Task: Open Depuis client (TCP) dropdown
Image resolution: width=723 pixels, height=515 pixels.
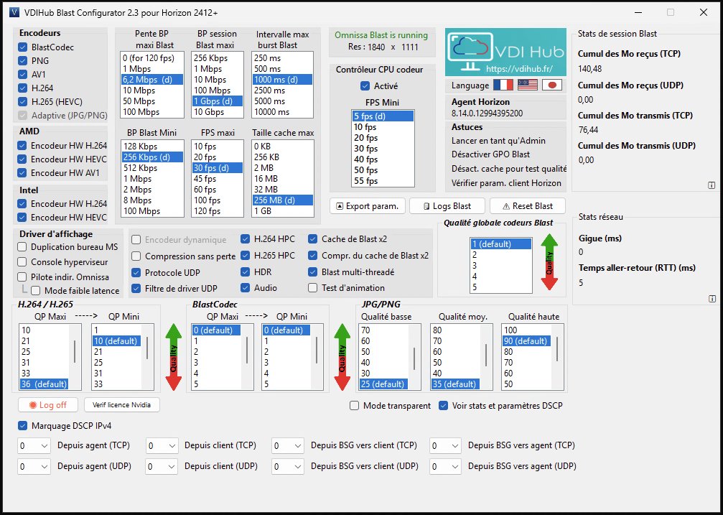Action: [162, 446]
